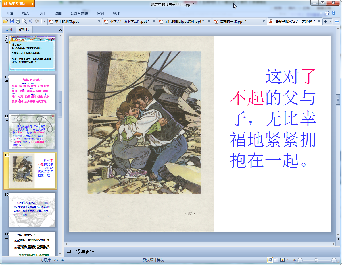This screenshot has width=342, height=265.
Task: Click the 默认设计模板 status bar text
Action: (x=153, y=260)
